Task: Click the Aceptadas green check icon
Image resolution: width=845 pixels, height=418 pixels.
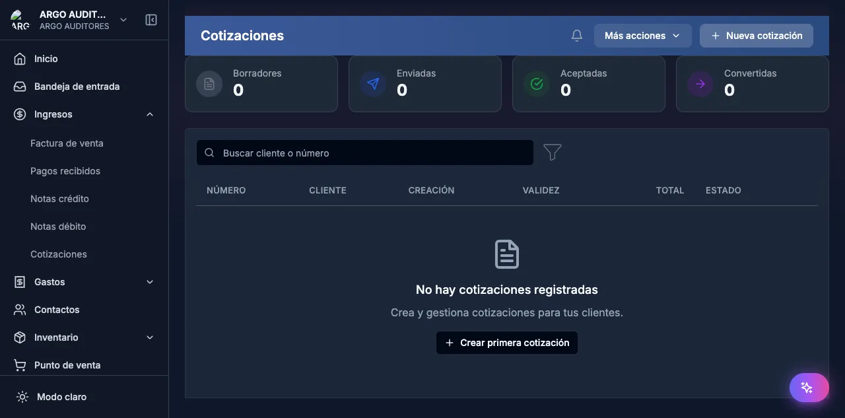Action: tap(536, 84)
